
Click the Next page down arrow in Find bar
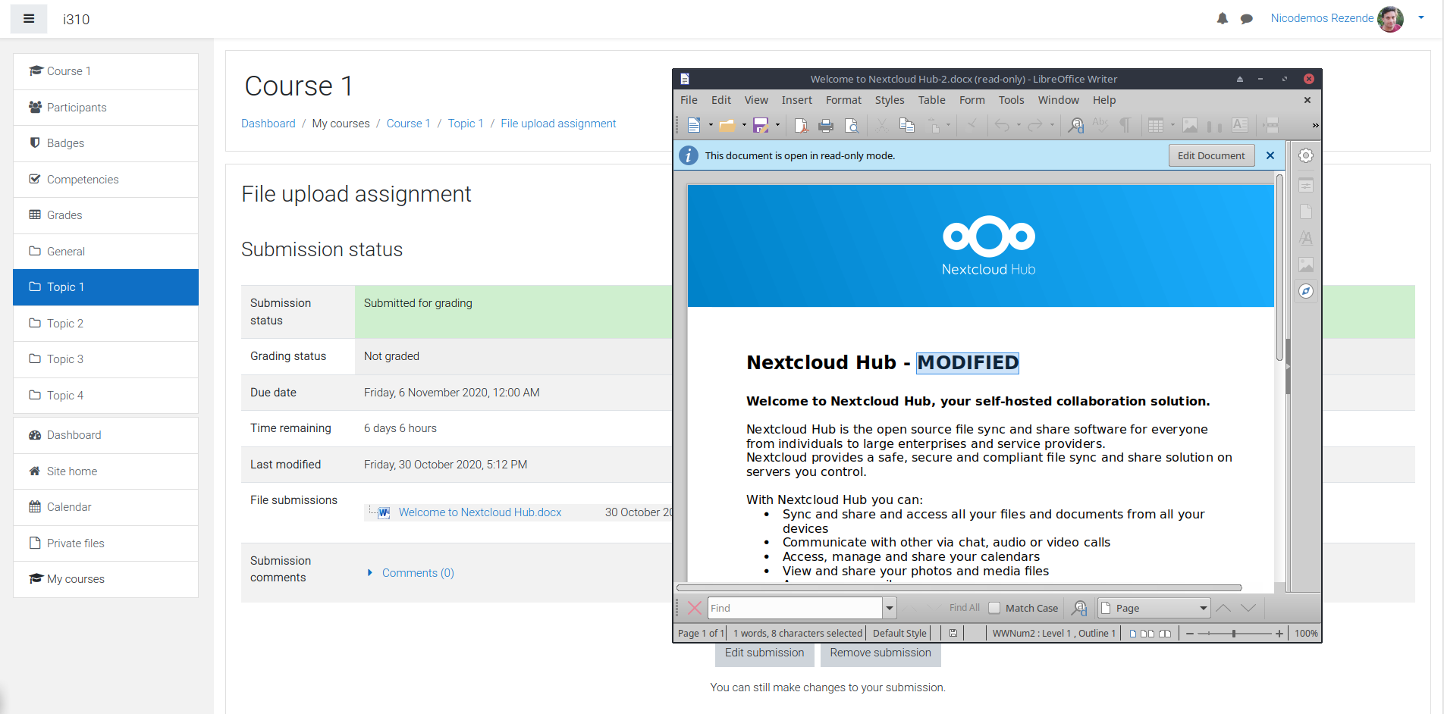coord(1248,608)
